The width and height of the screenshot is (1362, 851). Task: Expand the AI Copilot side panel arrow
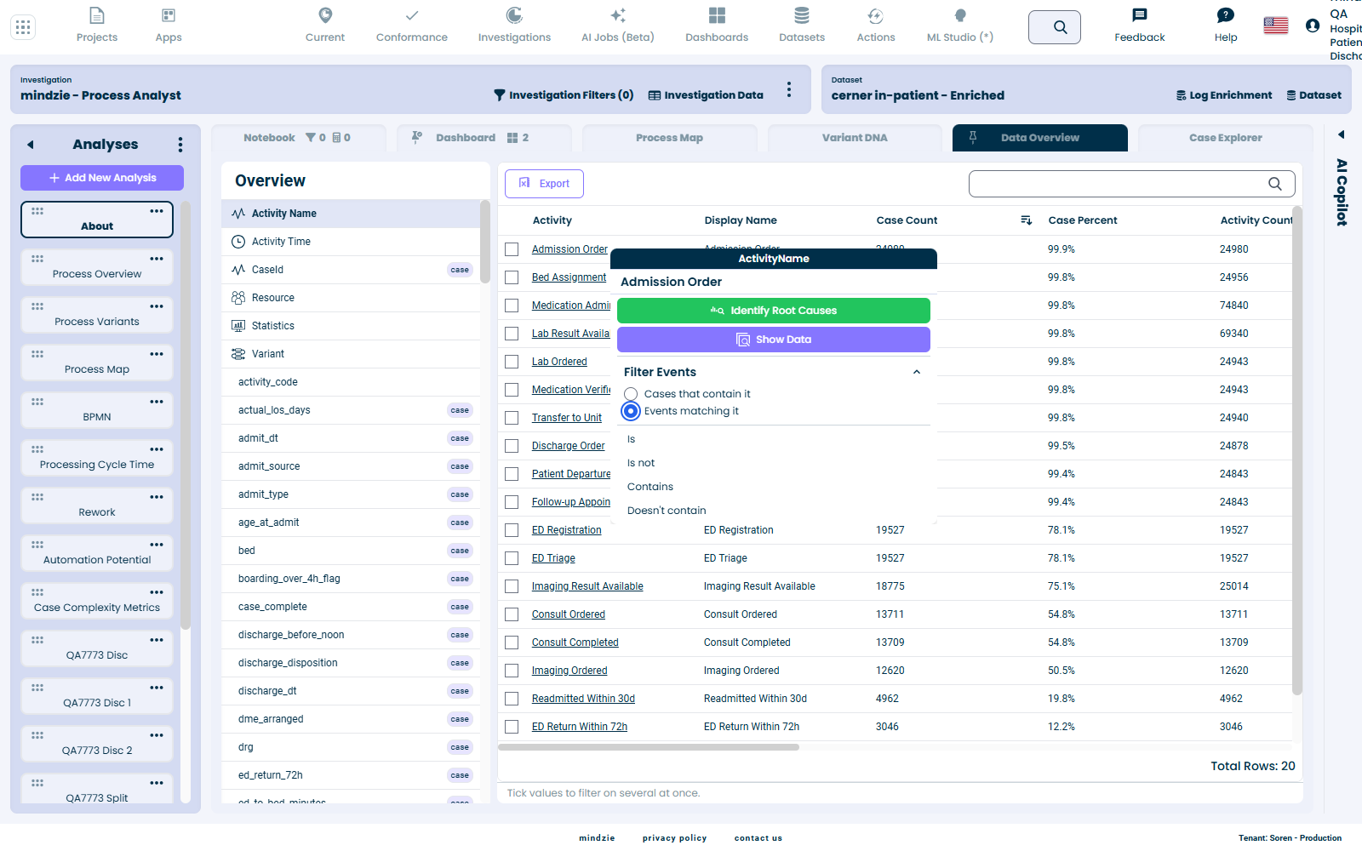tap(1342, 134)
